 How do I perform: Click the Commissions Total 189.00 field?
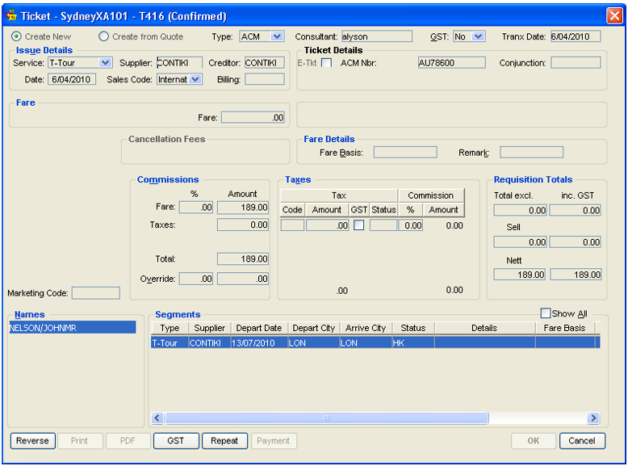pyautogui.click(x=243, y=259)
